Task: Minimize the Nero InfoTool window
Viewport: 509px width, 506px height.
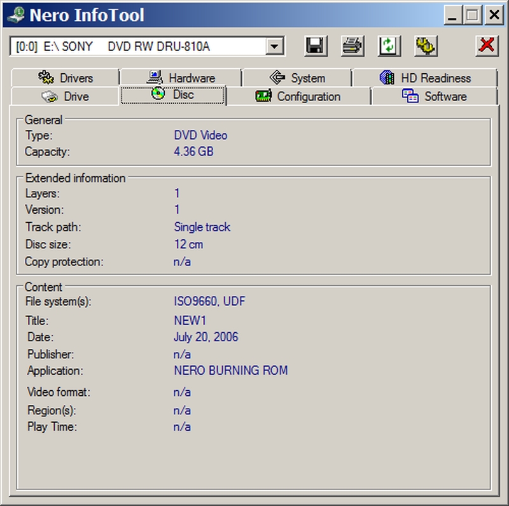Action: pyautogui.click(x=452, y=15)
